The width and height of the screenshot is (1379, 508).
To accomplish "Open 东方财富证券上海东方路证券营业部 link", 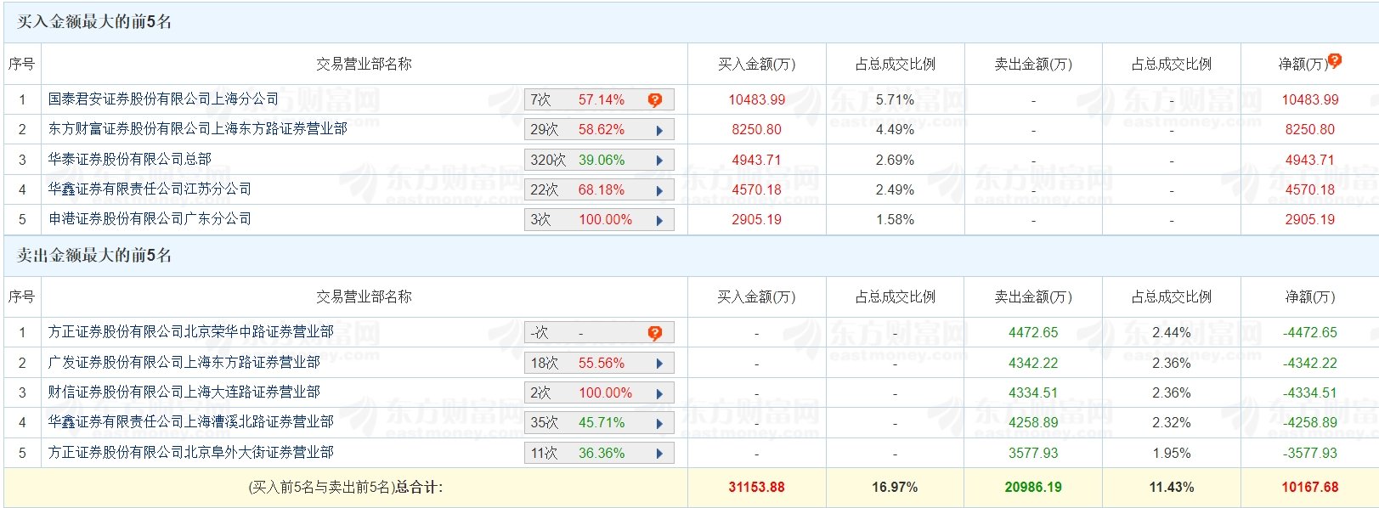I will point(198,129).
